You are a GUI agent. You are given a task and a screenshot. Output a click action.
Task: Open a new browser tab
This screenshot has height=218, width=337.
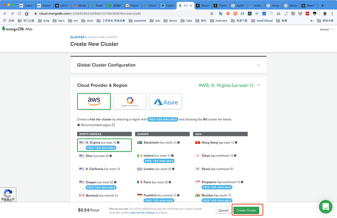tap(322, 5)
